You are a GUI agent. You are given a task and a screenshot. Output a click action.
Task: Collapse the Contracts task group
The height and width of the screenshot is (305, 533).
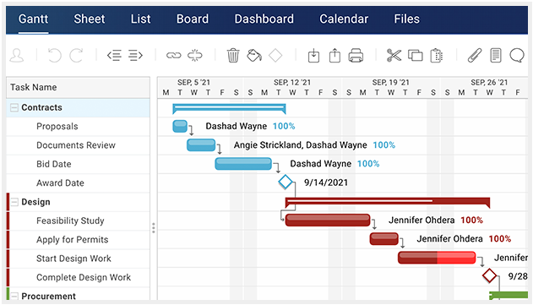tap(14, 108)
